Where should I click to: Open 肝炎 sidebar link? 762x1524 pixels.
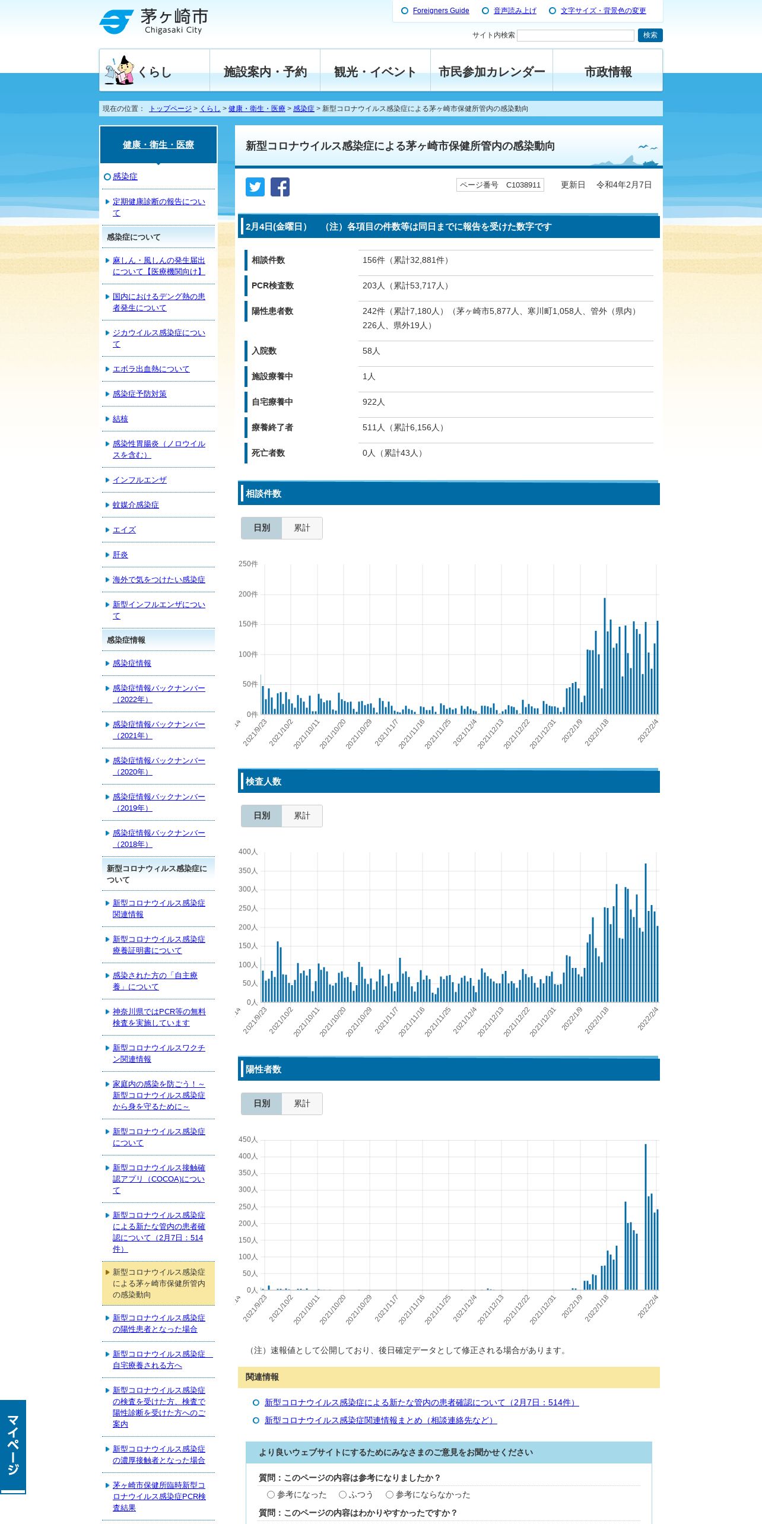point(120,554)
